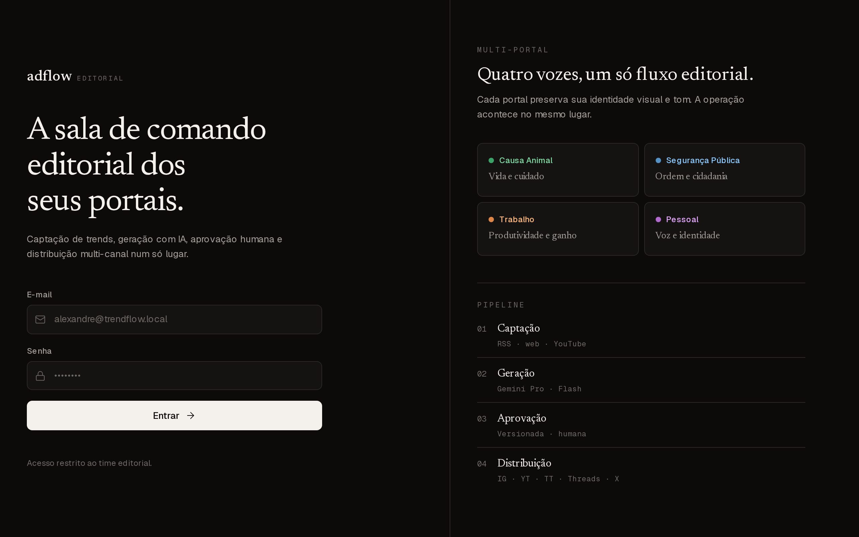This screenshot has height=537, width=859.
Task: Select the Pessoal portal card
Action: pos(724,229)
